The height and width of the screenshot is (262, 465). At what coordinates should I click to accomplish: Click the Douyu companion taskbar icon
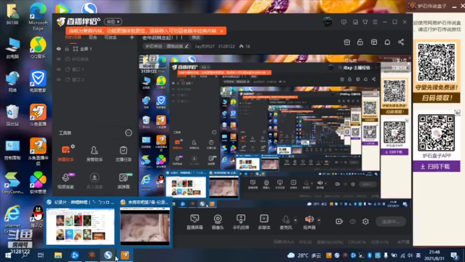[125, 255]
